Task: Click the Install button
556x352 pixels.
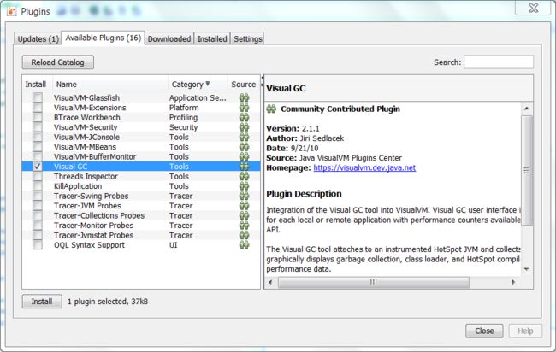Action: [42, 302]
